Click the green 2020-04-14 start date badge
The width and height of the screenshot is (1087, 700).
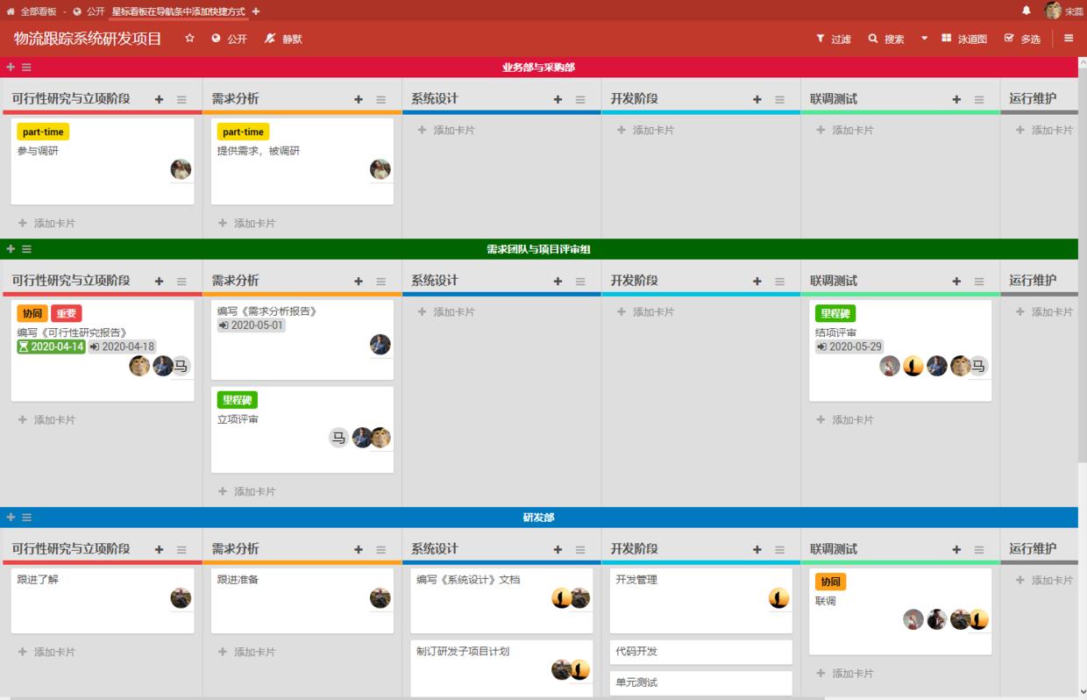52,346
